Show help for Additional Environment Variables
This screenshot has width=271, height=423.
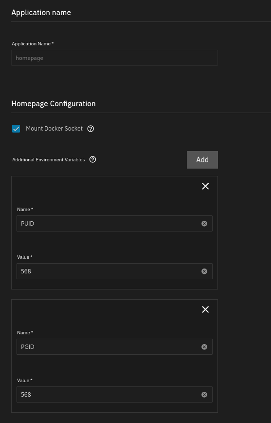92,160
